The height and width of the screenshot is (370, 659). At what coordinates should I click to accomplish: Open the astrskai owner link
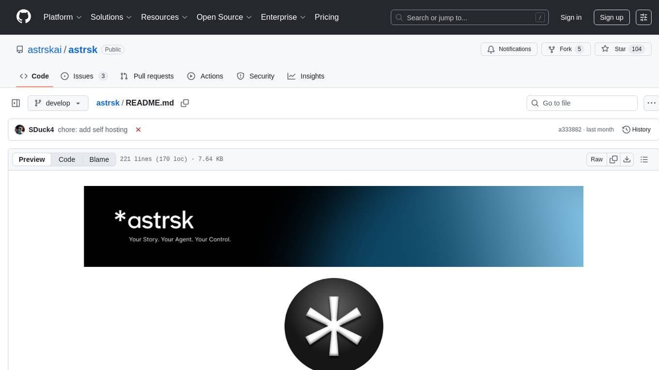tap(45, 49)
